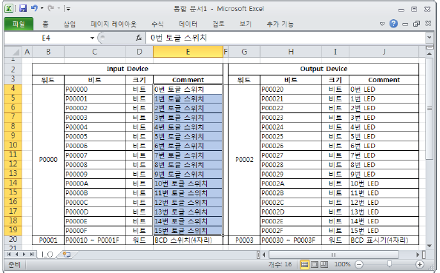Click the 100% zoom level button
This screenshot has width=440, height=273.
(342, 264)
